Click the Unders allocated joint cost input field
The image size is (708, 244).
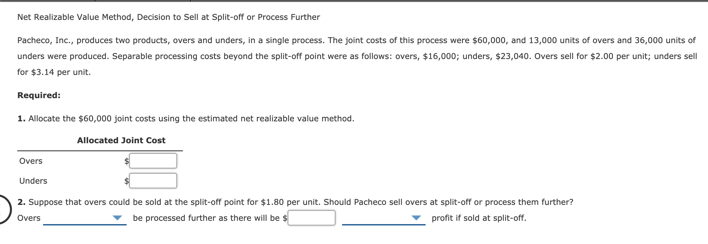coord(153,181)
